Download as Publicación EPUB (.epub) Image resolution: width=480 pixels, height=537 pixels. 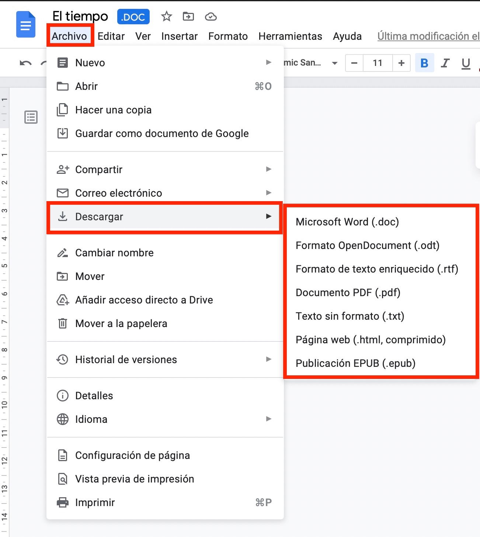click(x=381, y=363)
